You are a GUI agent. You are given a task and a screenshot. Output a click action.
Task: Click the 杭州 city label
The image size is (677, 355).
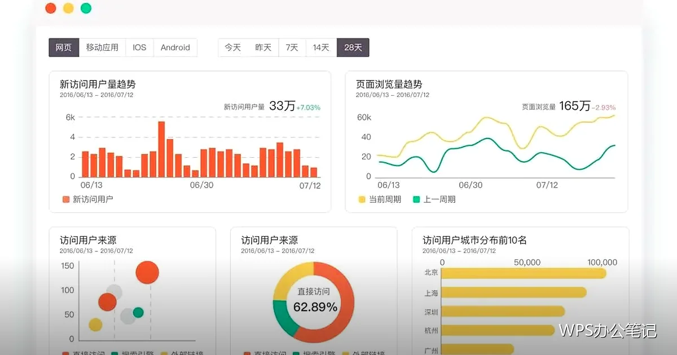432,330
